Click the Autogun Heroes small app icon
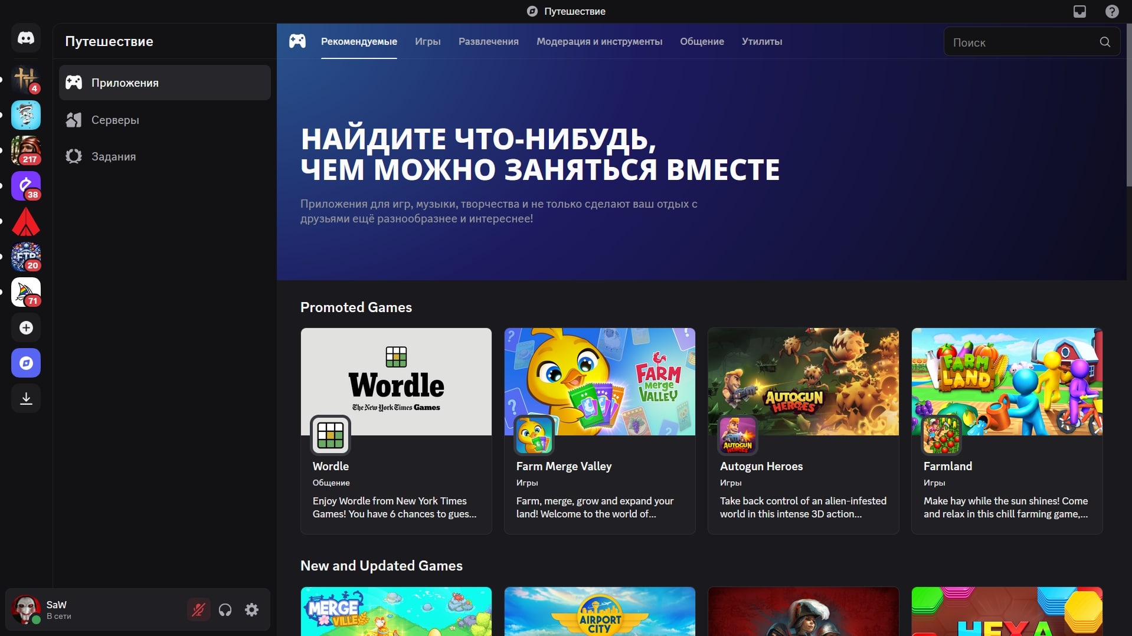 (x=738, y=435)
